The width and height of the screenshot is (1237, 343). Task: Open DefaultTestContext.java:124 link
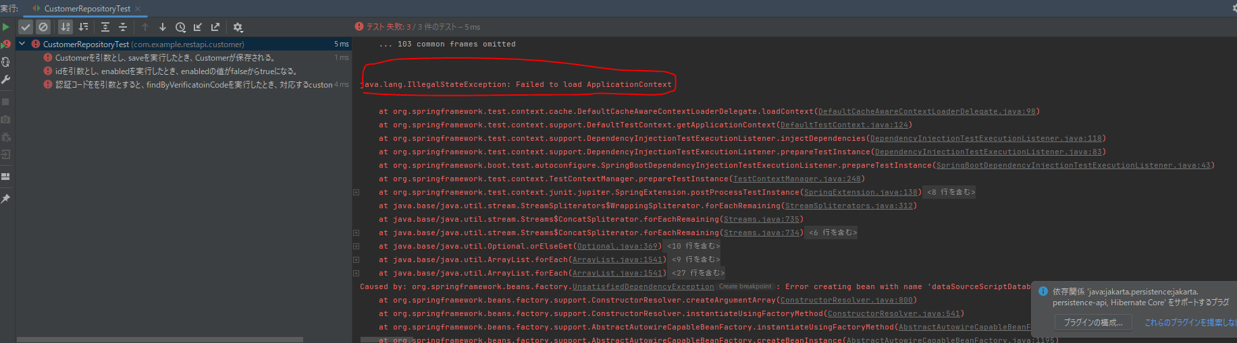[844, 125]
